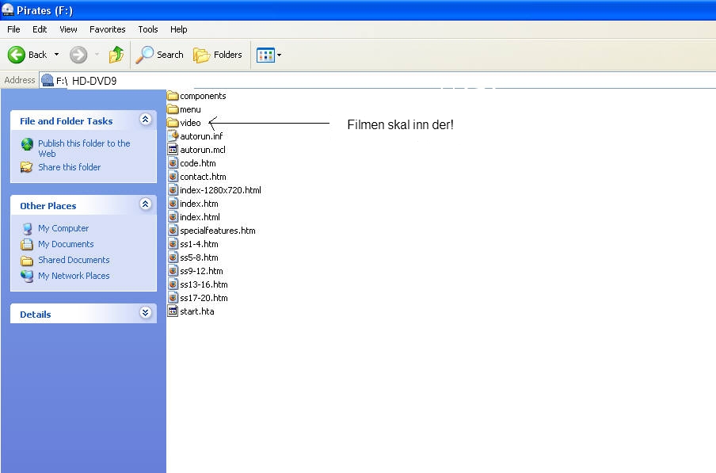Select the start.hta file icon

tap(173, 311)
